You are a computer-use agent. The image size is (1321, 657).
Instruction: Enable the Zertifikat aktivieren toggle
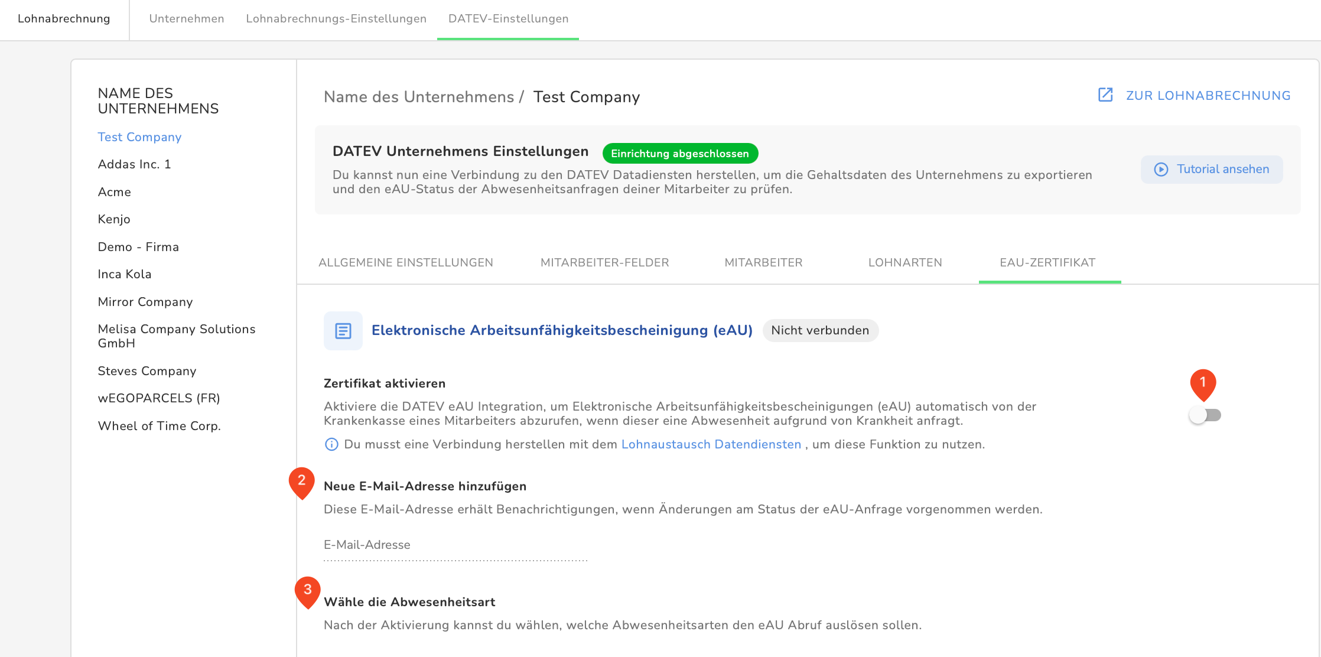pos(1205,415)
